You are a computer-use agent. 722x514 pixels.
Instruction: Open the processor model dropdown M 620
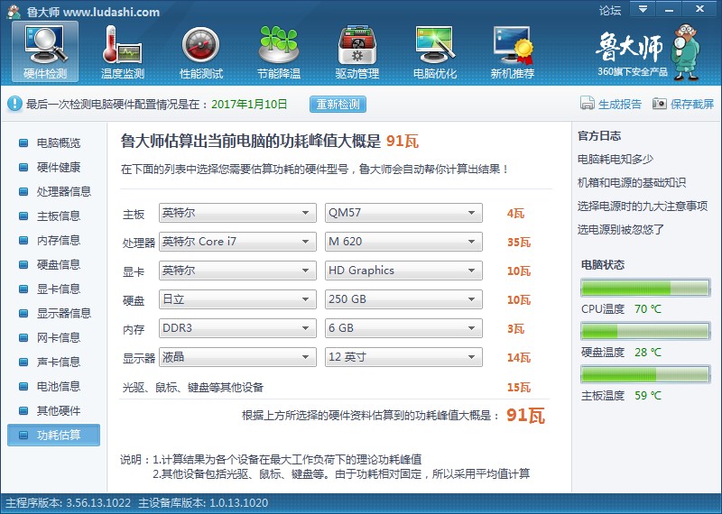(403, 242)
